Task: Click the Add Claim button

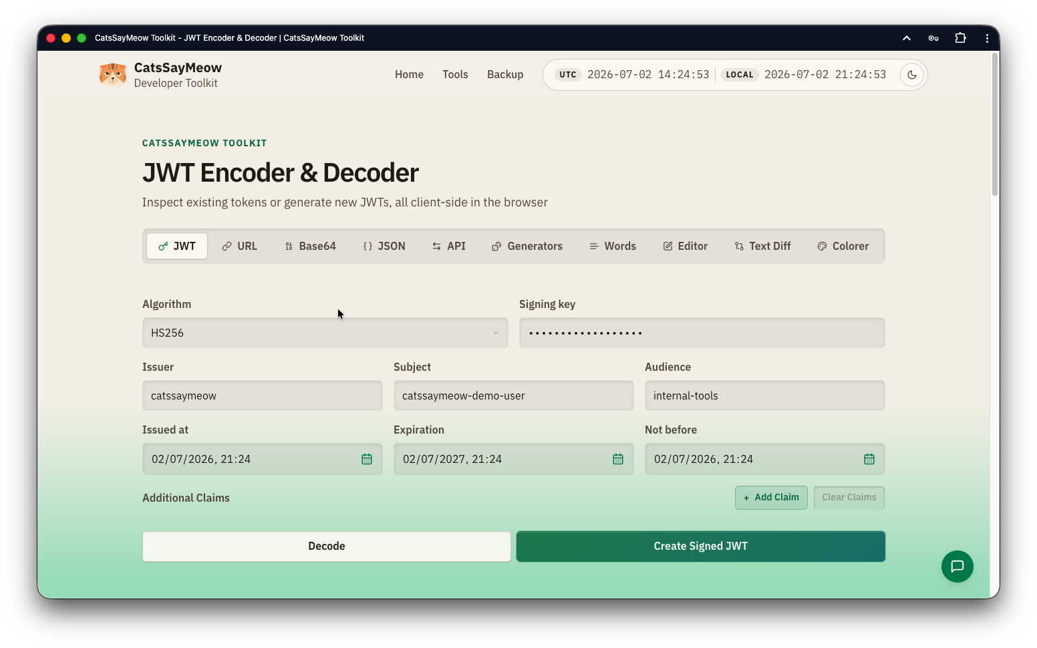Action: [771, 498]
